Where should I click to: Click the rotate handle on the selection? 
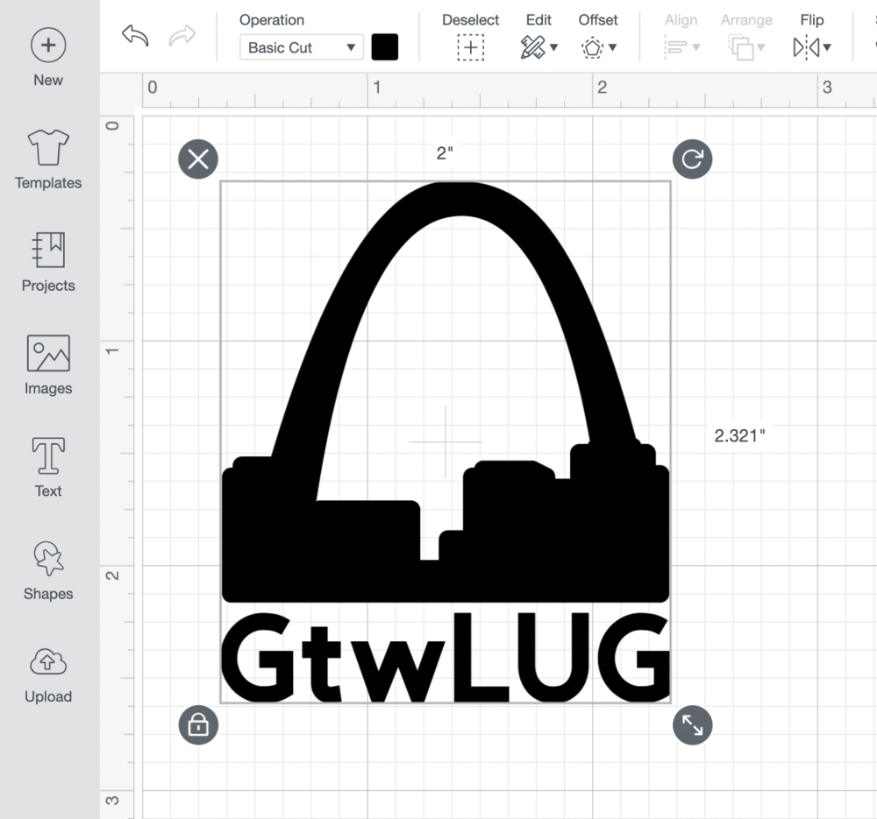click(693, 159)
